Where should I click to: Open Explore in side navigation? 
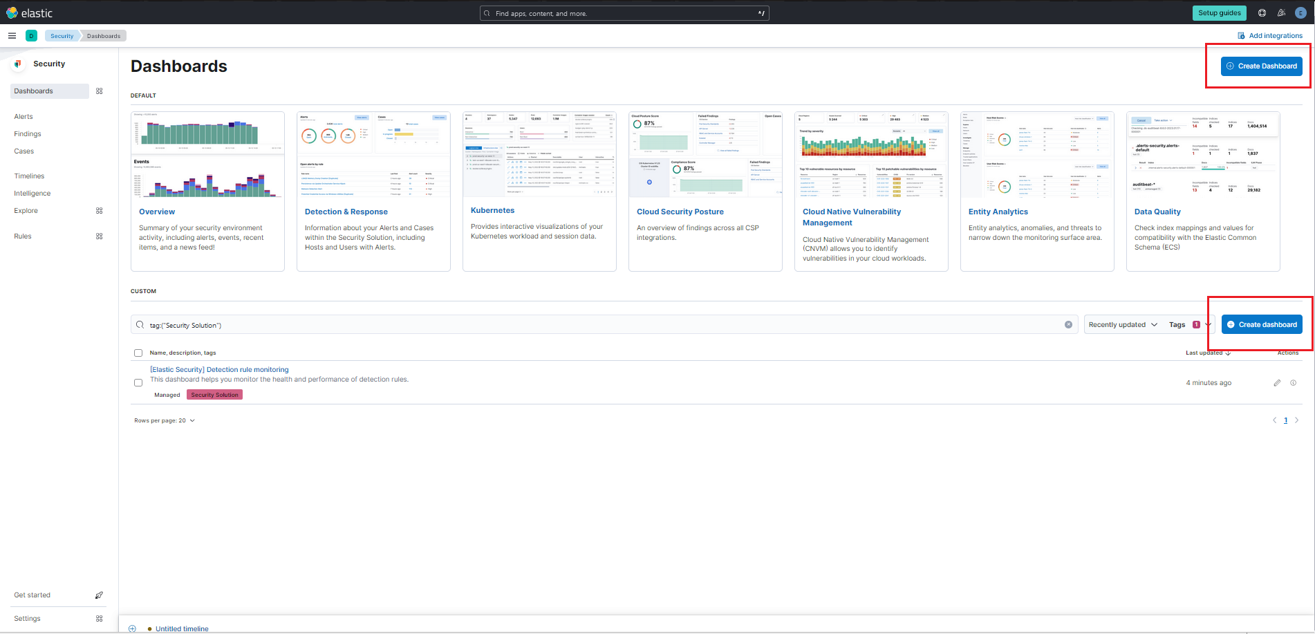(x=26, y=211)
